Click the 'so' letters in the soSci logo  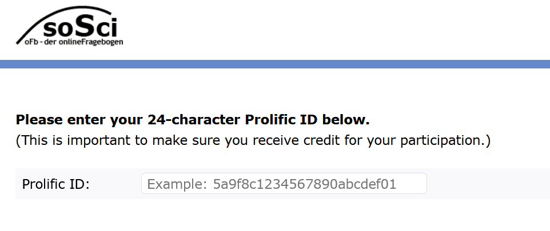pyautogui.click(x=58, y=29)
